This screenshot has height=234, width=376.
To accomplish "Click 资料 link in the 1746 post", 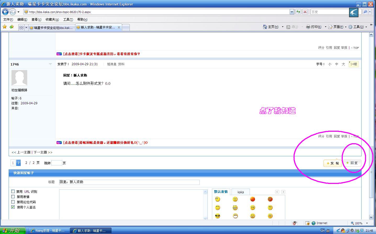I will (121, 64).
